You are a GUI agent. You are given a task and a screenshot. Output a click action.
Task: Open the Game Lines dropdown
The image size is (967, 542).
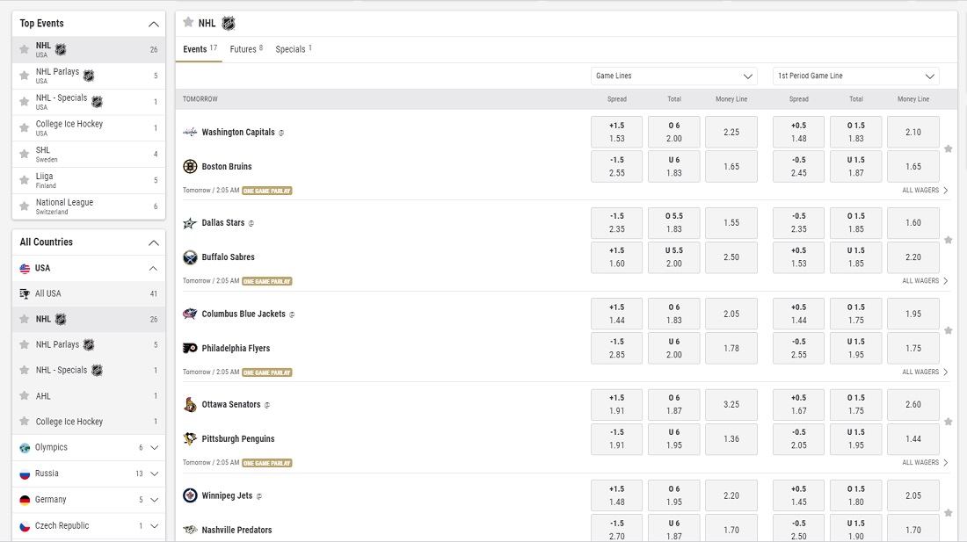673,76
